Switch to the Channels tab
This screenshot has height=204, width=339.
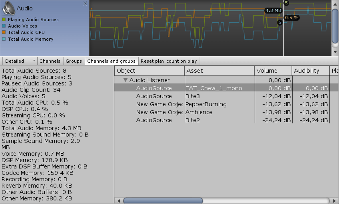click(50, 61)
